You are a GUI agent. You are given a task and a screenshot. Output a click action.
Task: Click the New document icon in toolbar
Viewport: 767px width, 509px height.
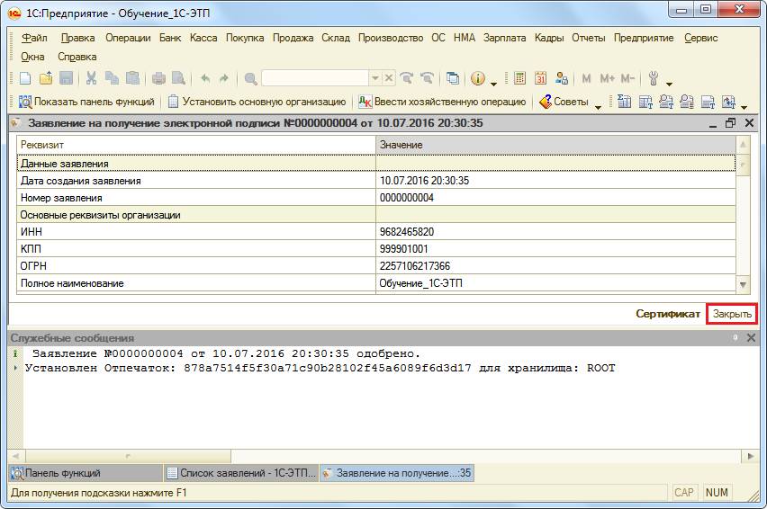point(25,78)
